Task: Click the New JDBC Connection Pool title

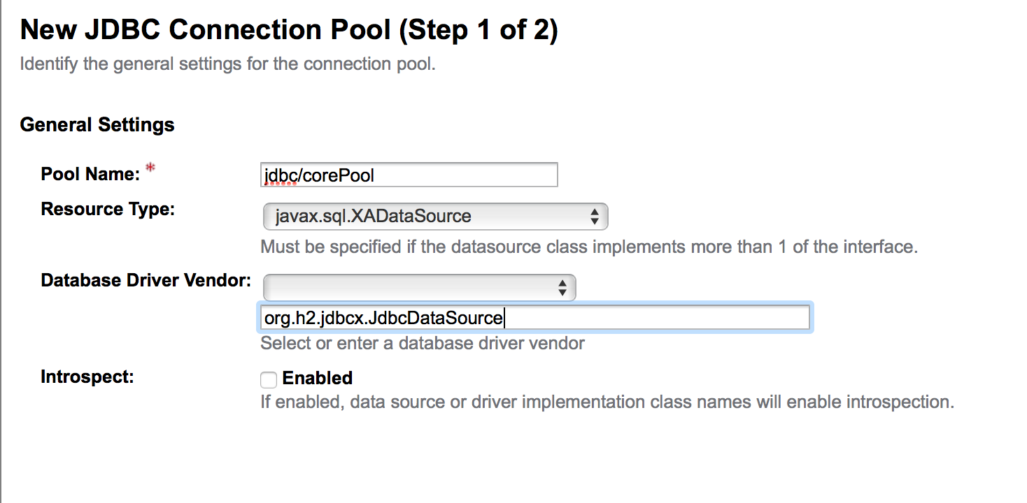Action: (289, 29)
